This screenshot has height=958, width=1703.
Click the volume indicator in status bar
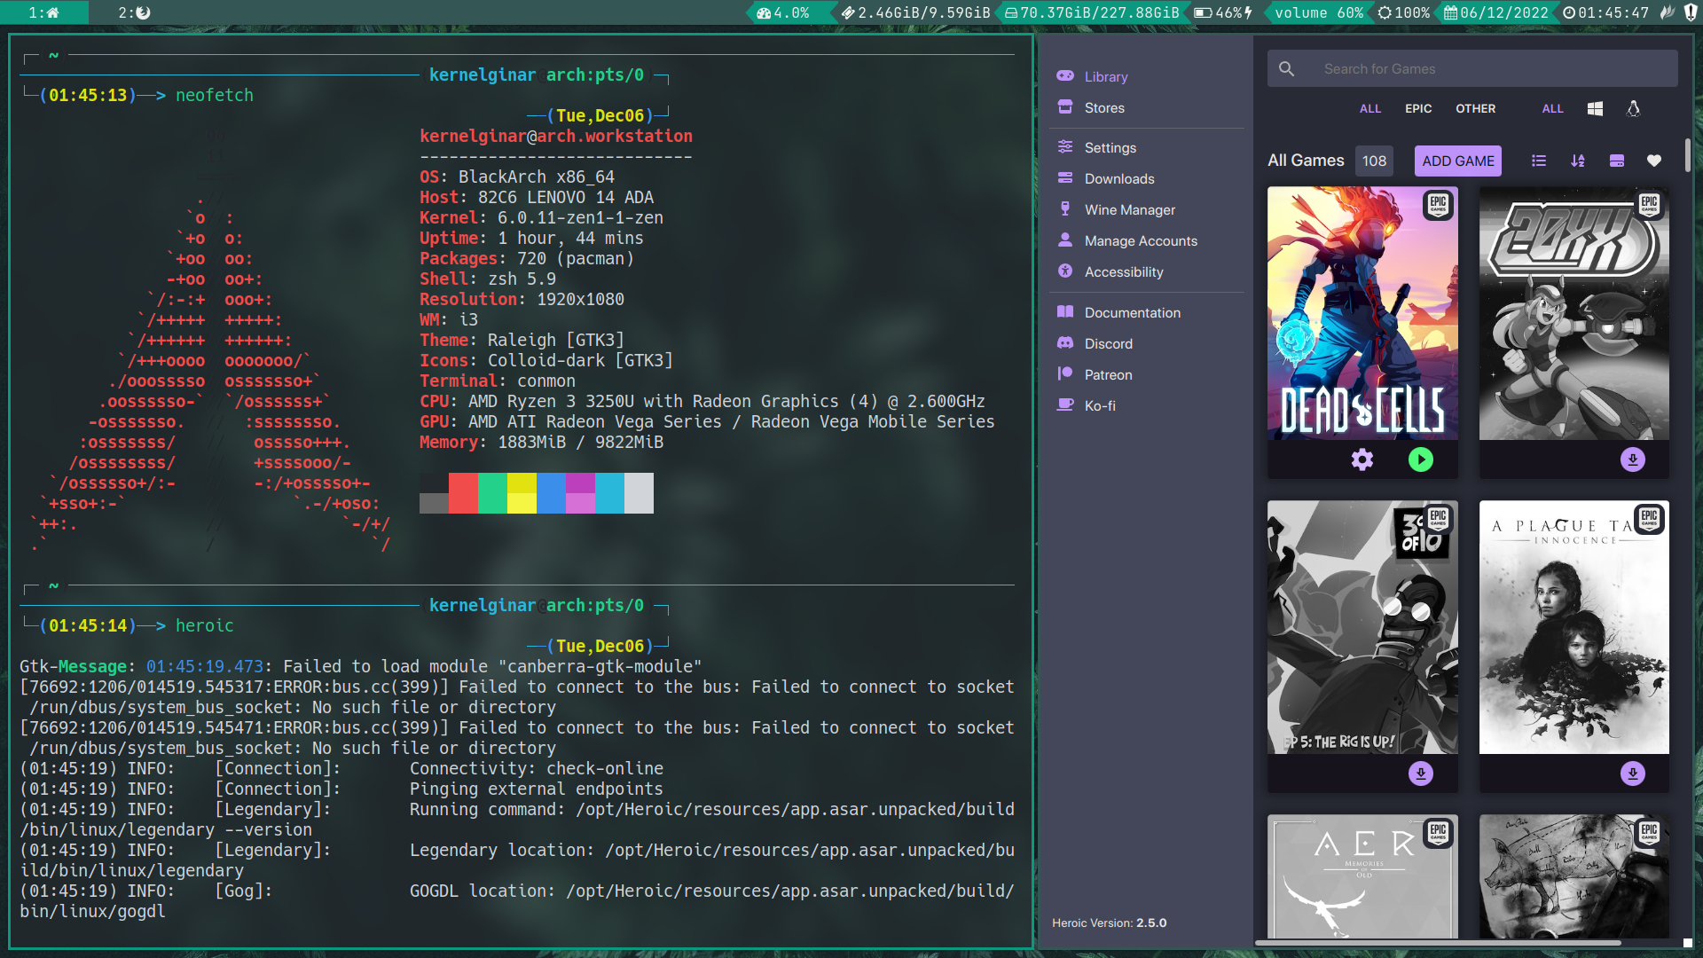pyautogui.click(x=1318, y=12)
